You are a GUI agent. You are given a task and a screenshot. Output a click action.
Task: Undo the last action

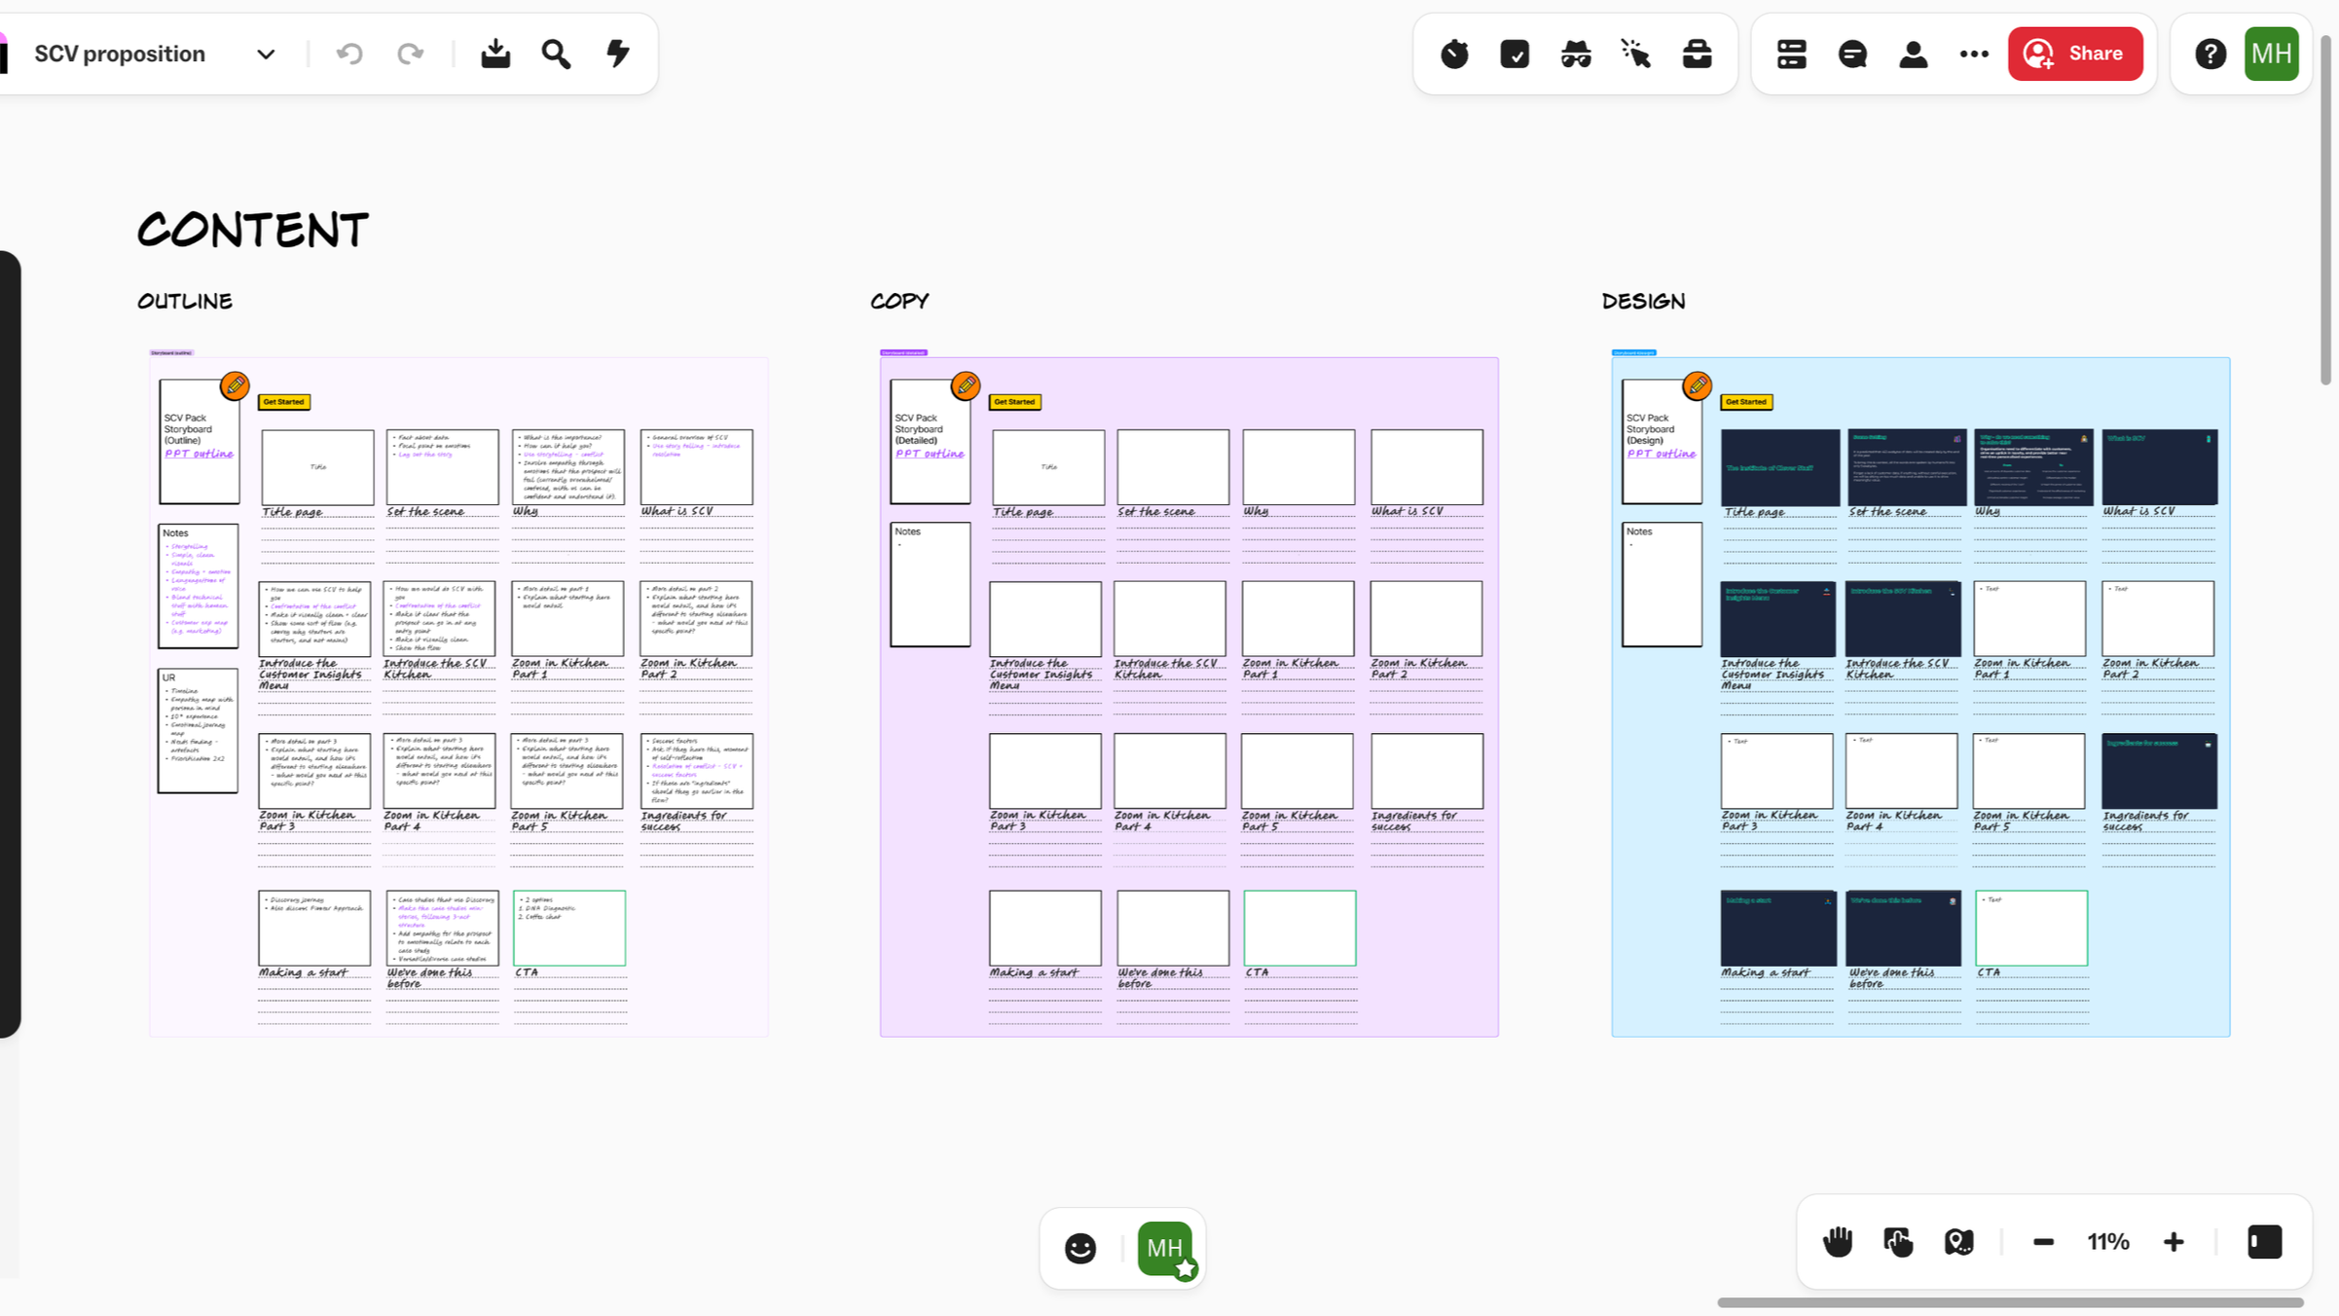point(349,54)
